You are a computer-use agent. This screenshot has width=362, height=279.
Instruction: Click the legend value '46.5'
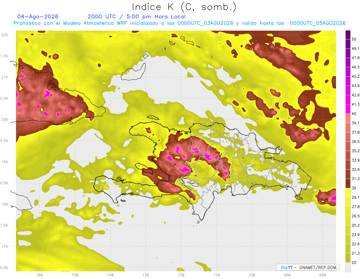pyautogui.click(x=355, y=67)
